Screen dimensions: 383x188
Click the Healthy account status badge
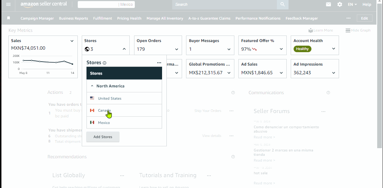tap(302, 49)
